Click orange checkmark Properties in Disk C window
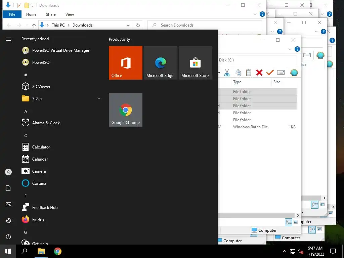The width and height of the screenshot is (344, 258). coord(270,73)
